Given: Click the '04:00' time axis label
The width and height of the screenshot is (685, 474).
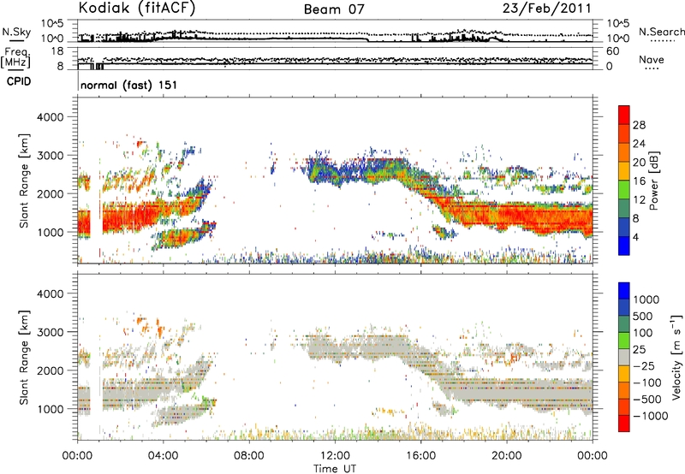Looking at the screenshot, I should coord(163,456).
